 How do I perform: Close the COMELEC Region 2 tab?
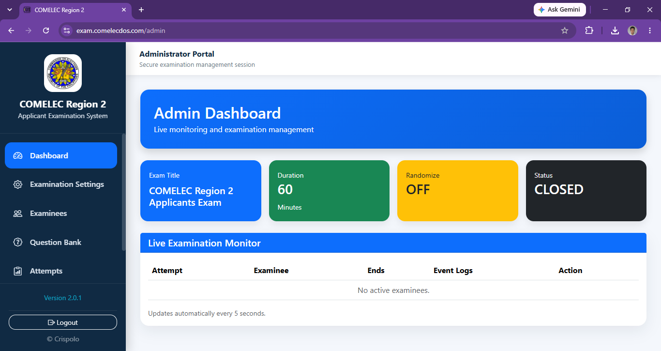pos(124,10)
